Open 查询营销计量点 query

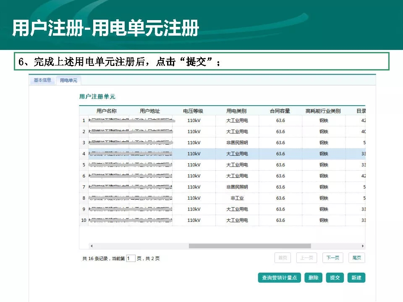[279, 278]
